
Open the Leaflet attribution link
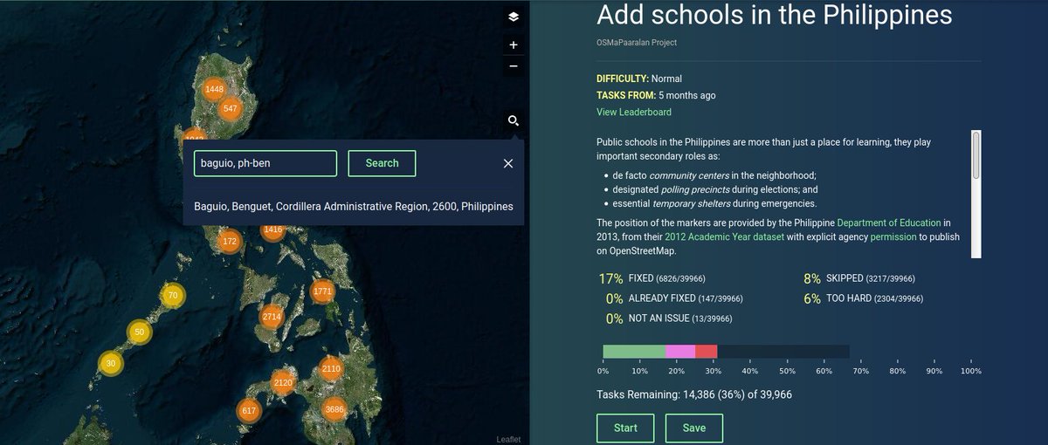click(x=507, y=440)
